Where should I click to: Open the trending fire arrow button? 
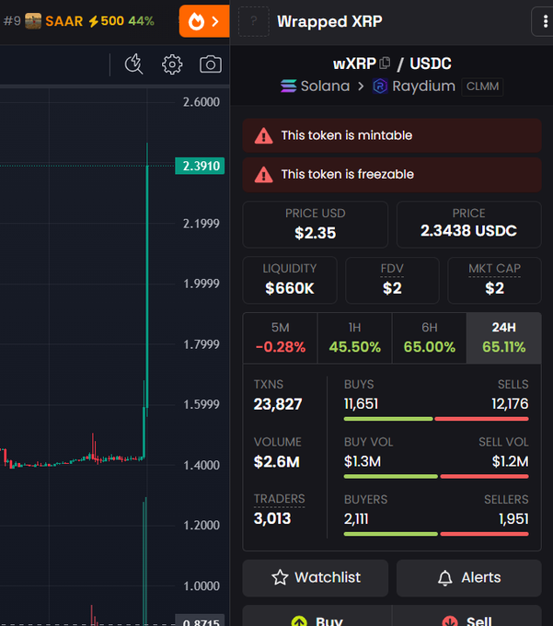(204, 21)
